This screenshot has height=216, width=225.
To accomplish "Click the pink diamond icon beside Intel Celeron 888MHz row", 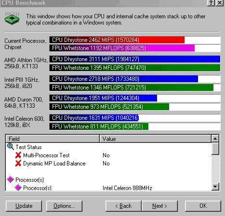I will pos(18,187).
